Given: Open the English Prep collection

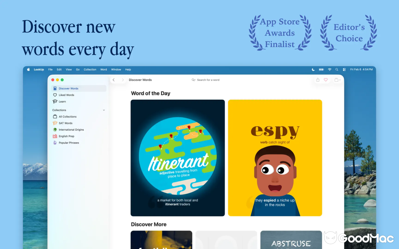Looking at the screenshot, I should [x=79, y=136].
